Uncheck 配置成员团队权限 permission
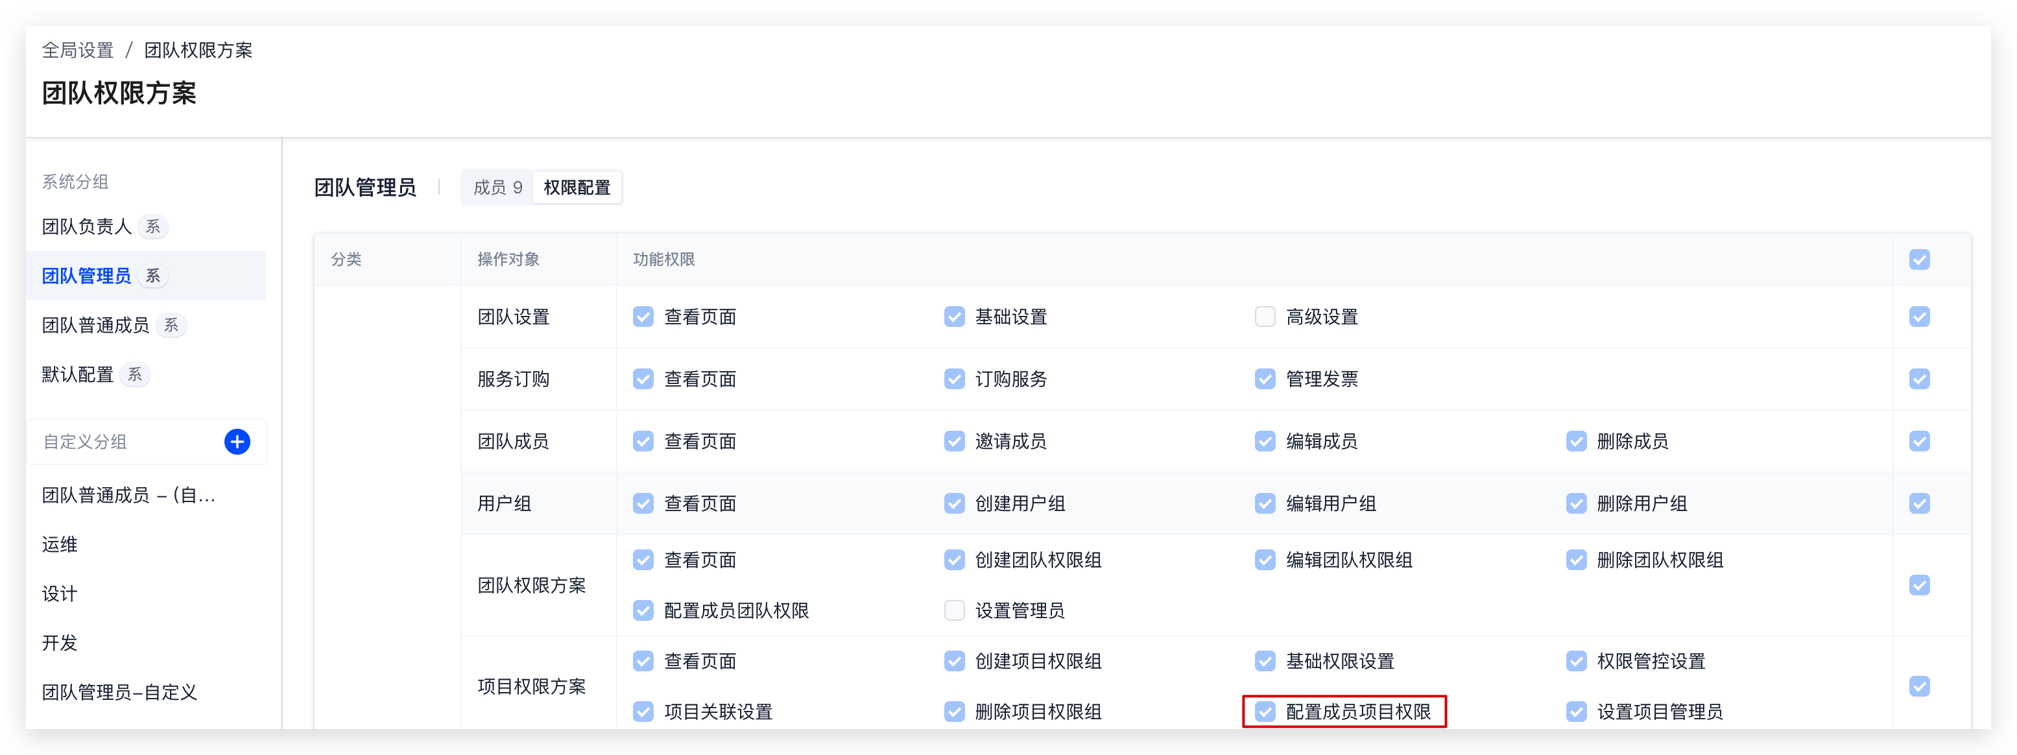The height and width of the screenshot is (755, 2017). point(643,610)
